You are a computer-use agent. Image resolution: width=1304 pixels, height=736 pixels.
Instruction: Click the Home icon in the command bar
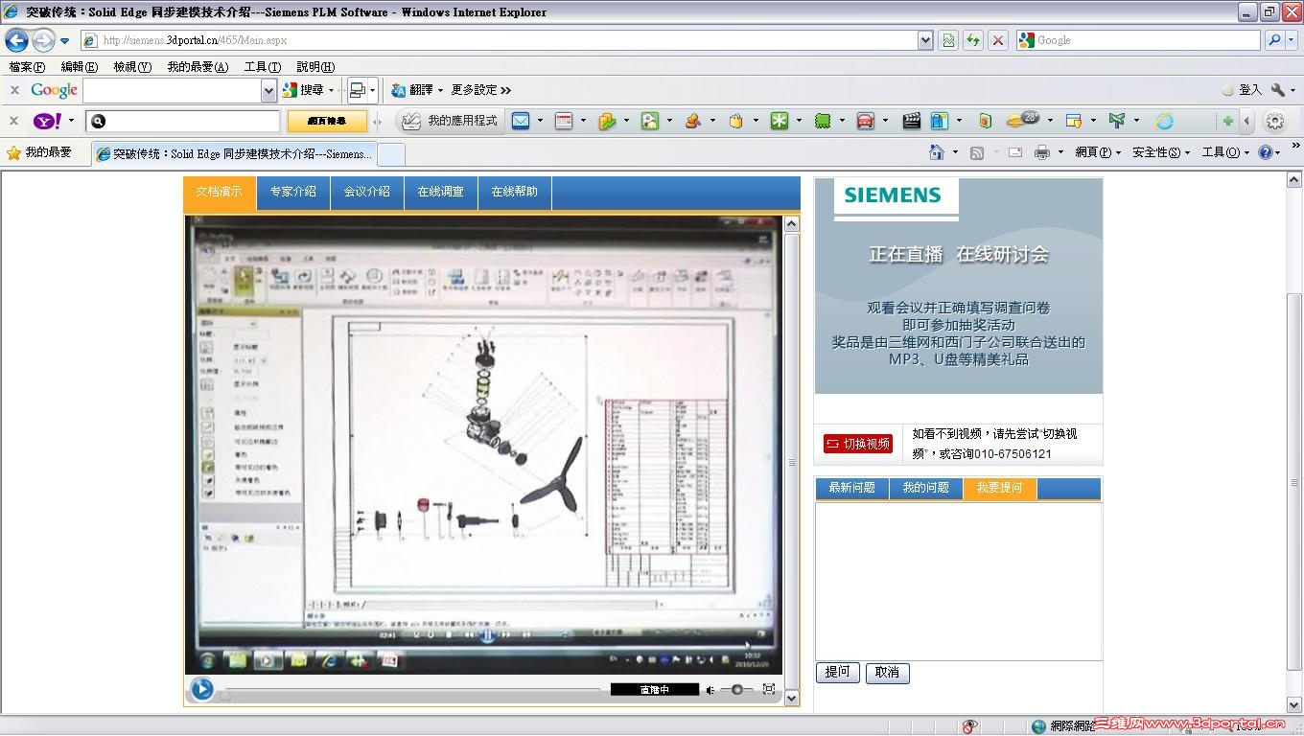pyautogui.click(x=937, y=152)
